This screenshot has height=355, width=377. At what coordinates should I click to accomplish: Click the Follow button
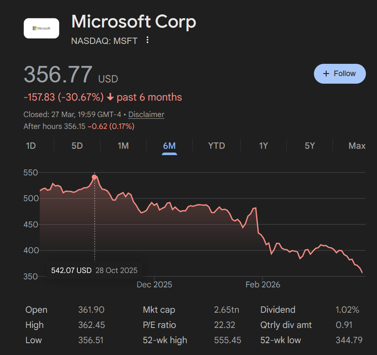(340, 74)
